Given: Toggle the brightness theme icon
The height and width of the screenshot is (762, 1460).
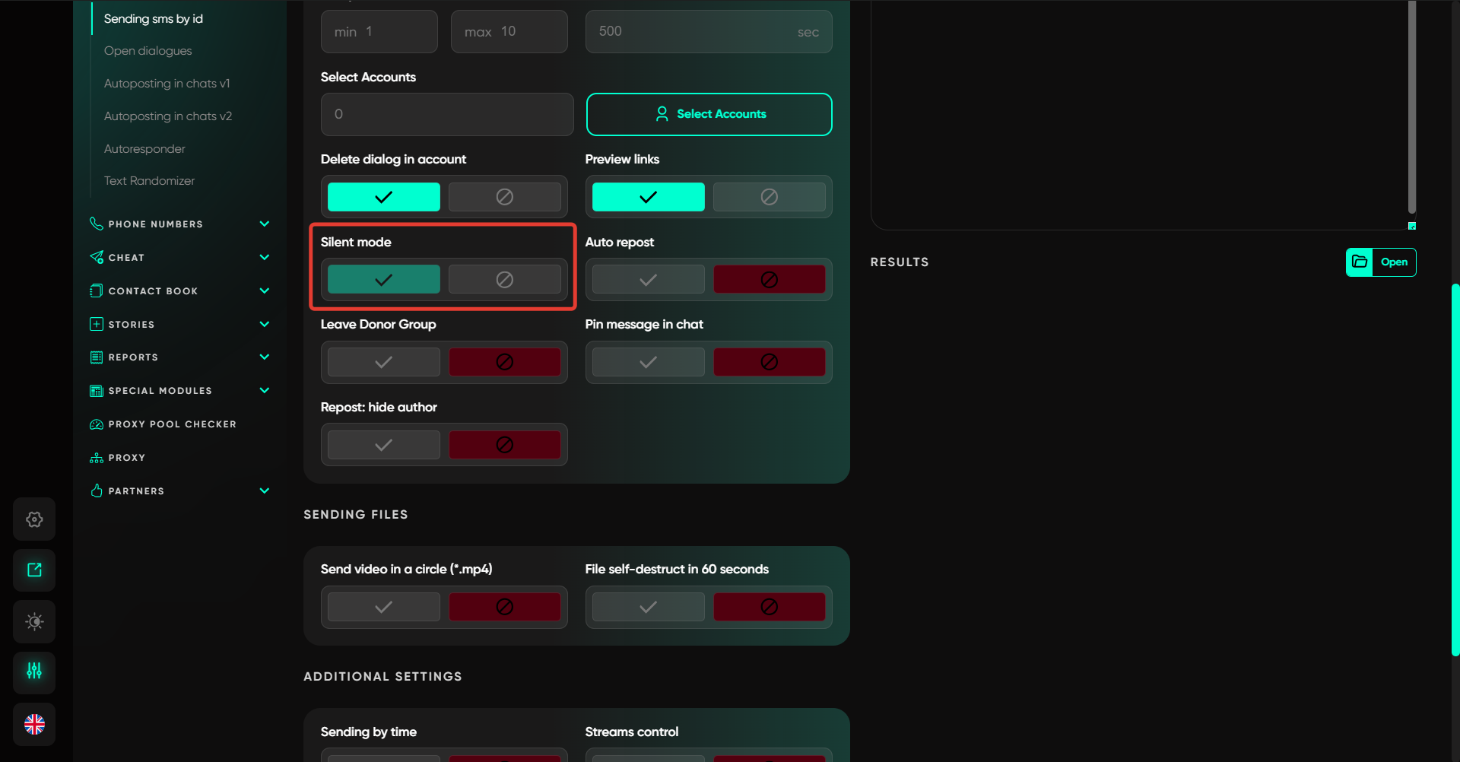Looking at the screenshot, I should 34,621.
